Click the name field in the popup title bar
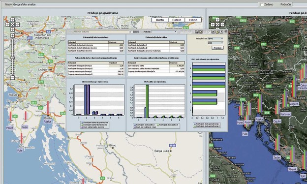The image size is (307, 184). [101, 31]
